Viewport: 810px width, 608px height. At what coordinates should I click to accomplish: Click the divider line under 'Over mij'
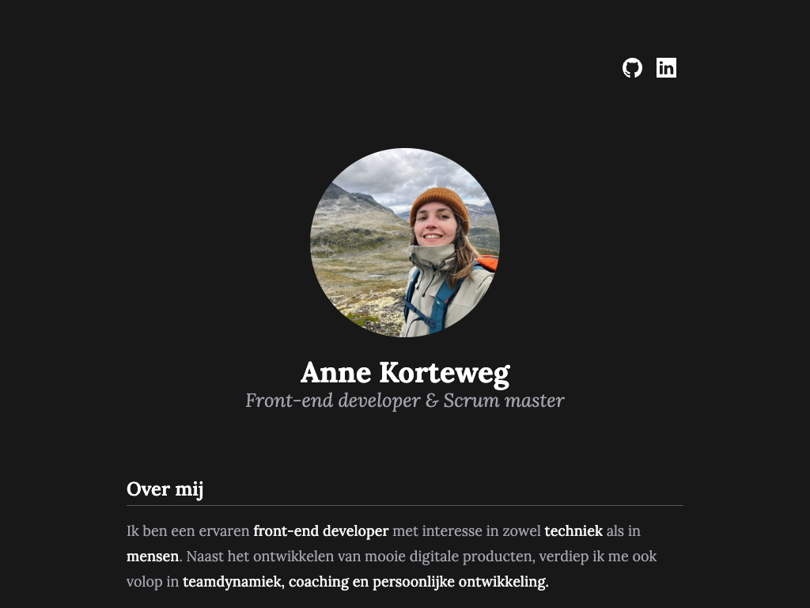coord(404,505)
